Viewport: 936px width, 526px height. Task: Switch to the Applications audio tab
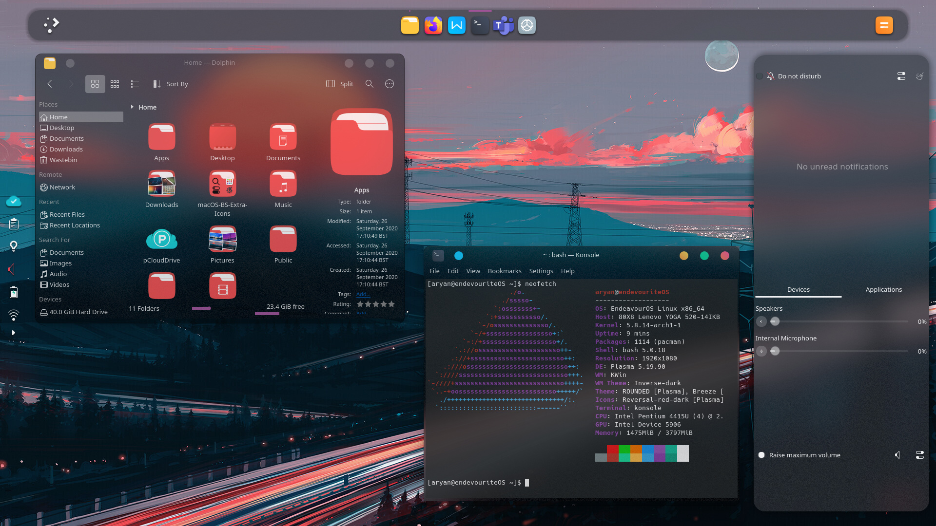pos(884,289)
